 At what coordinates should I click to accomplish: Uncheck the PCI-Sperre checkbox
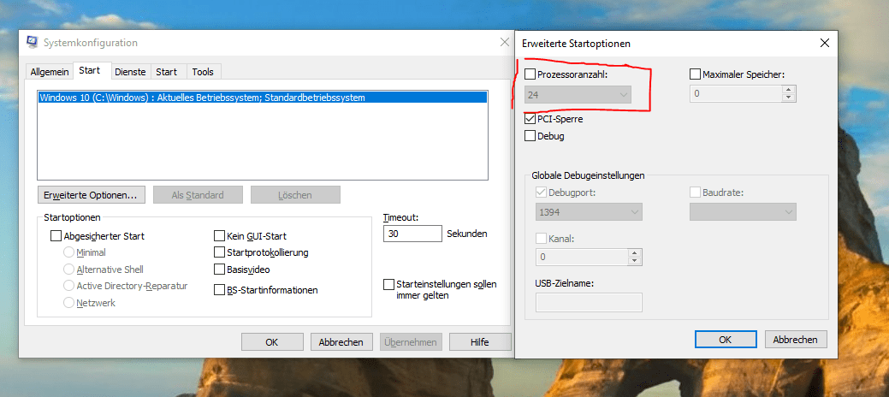[530, 119]
